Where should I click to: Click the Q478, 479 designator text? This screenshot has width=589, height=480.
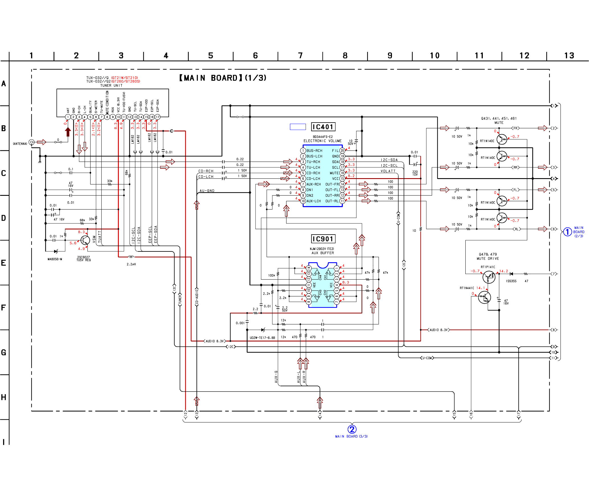488,254
